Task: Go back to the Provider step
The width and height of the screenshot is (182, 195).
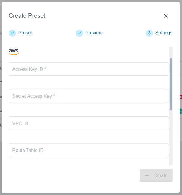Action: tap(94, 33)
